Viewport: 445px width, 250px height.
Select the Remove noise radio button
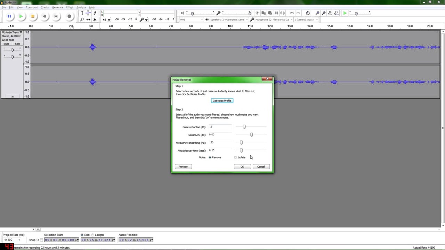(210, 158)
